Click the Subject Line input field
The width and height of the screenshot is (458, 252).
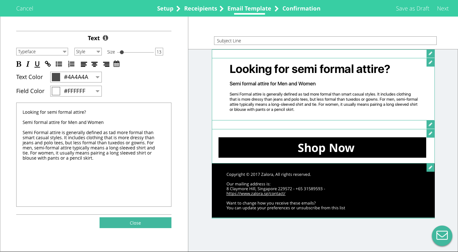point(325,41)
